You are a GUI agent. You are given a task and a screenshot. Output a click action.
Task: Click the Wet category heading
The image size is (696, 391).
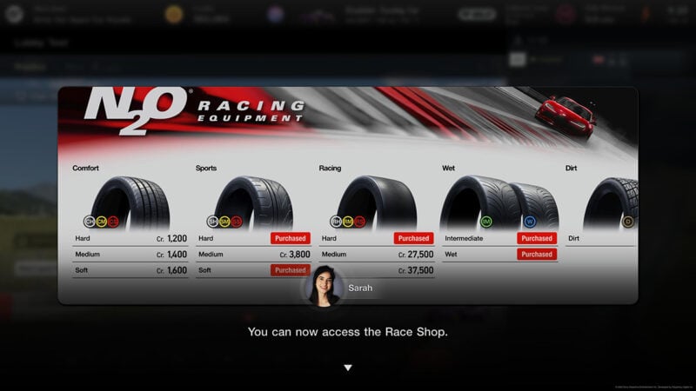pos(448,168)
